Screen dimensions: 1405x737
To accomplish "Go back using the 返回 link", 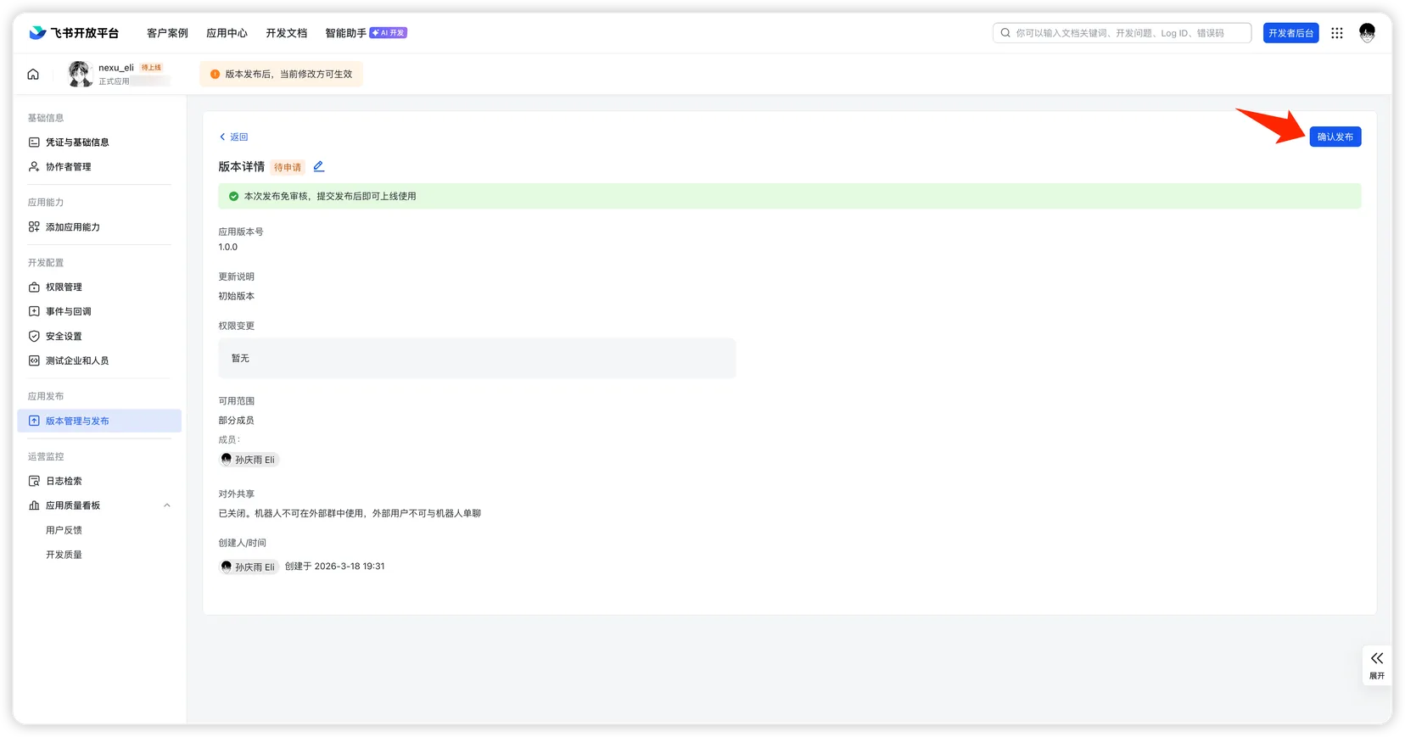I will point(234,137).
